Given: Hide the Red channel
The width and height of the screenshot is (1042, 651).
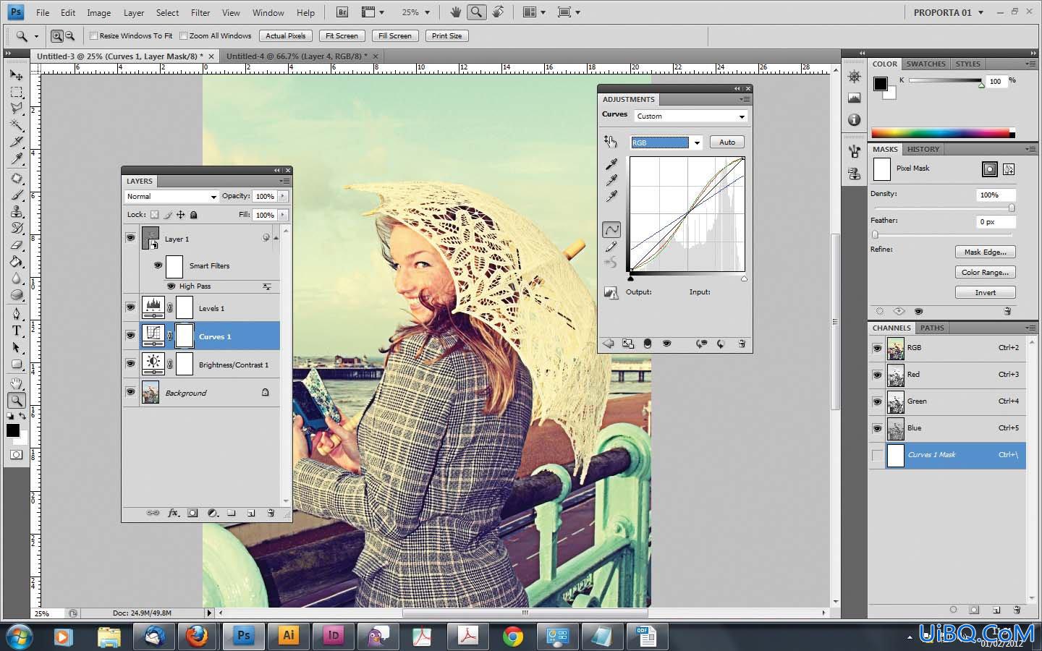Looking at the screenshot, I should [877, 375].
